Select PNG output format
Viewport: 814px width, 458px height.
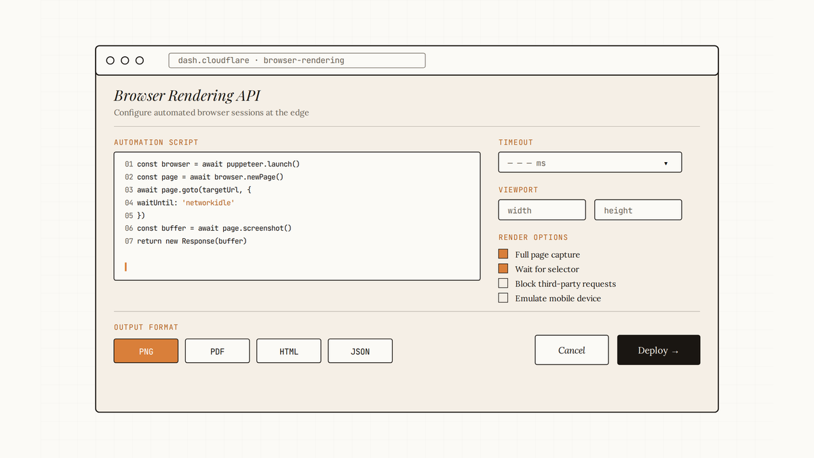tap(146, 351)
